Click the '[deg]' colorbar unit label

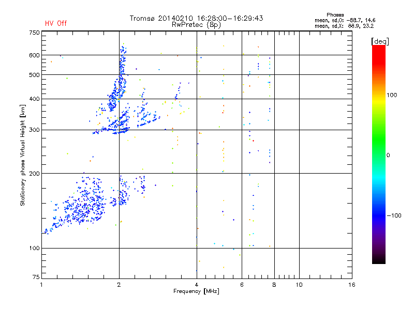pyautogui.click(x=380, y=41)
